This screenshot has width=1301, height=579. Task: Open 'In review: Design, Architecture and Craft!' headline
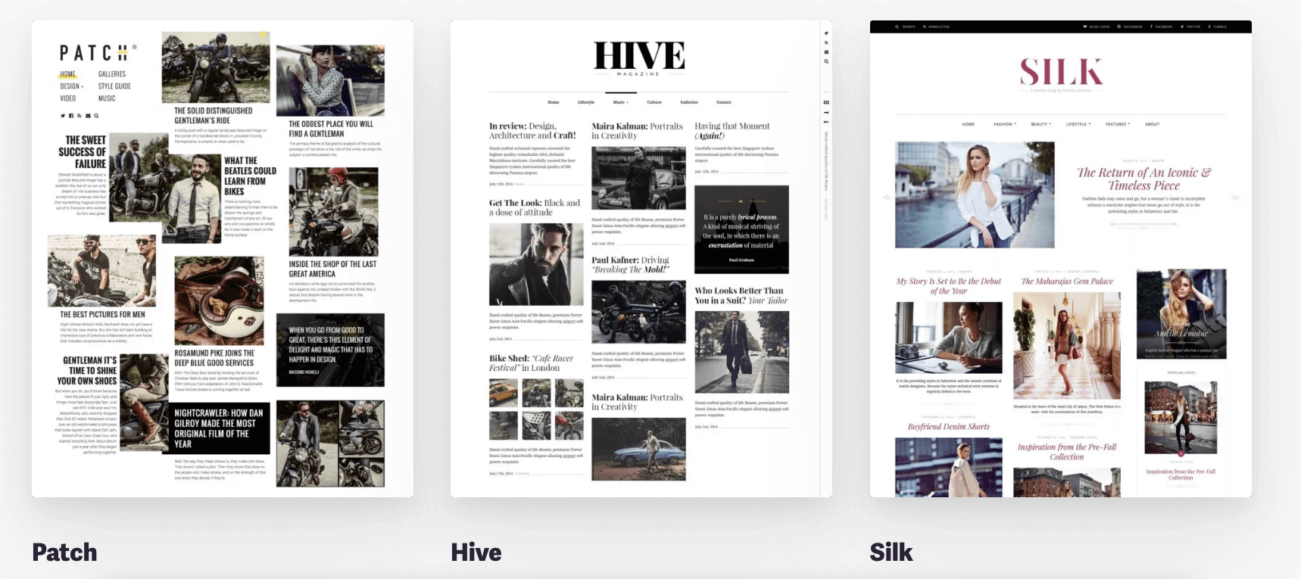click(532, 130)
